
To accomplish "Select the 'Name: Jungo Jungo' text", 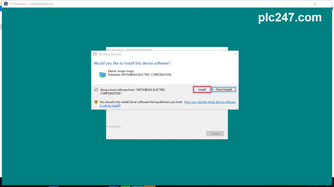I will (121, 71).
